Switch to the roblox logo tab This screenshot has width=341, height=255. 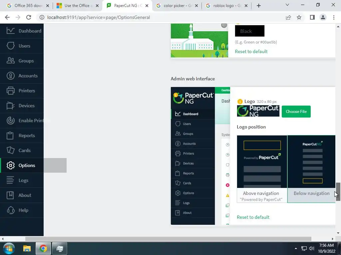pos(227,6)
